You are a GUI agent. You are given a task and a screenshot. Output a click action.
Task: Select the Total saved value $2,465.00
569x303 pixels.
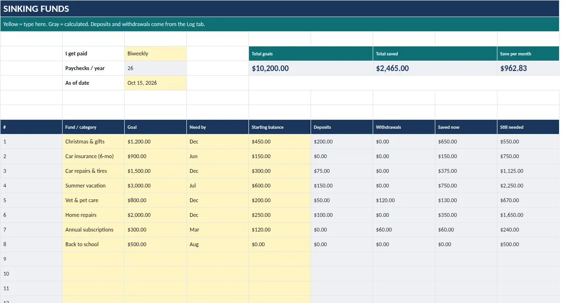click(x=435, y=68)
